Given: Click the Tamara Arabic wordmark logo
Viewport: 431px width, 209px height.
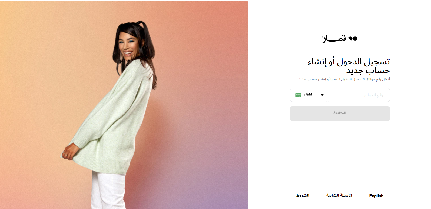Looking at the screenshot, I should point(334,39).
